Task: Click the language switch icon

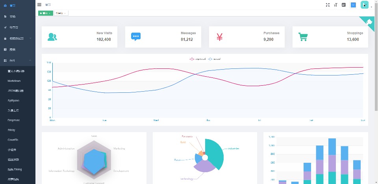Action: 344,5
